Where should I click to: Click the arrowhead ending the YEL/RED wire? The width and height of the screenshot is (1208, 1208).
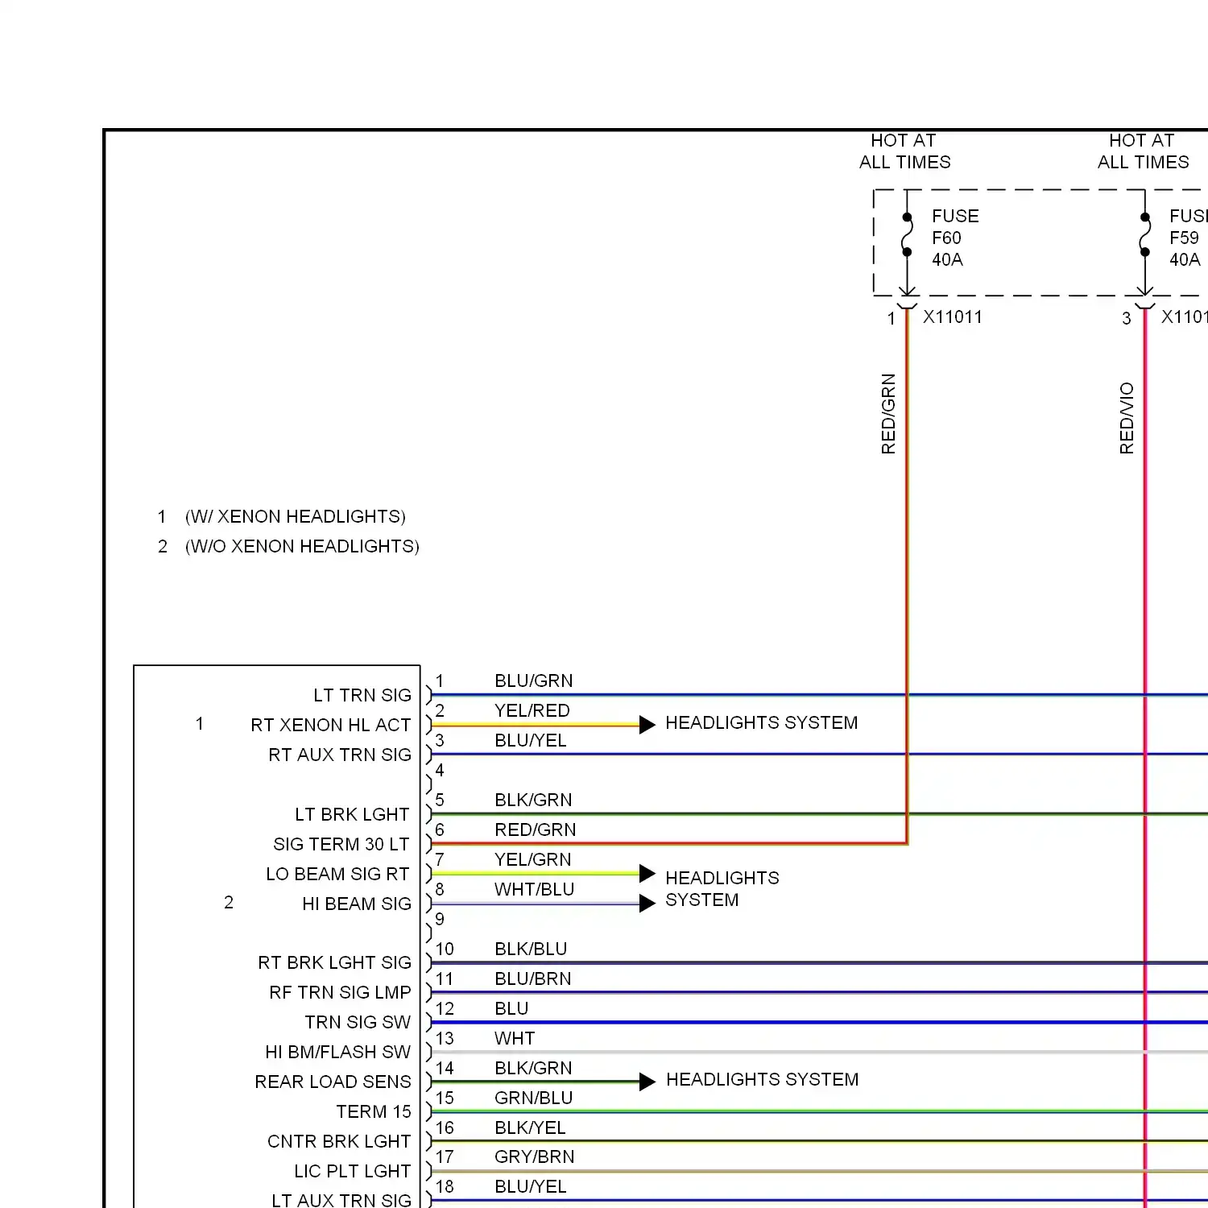click(647, 725)
